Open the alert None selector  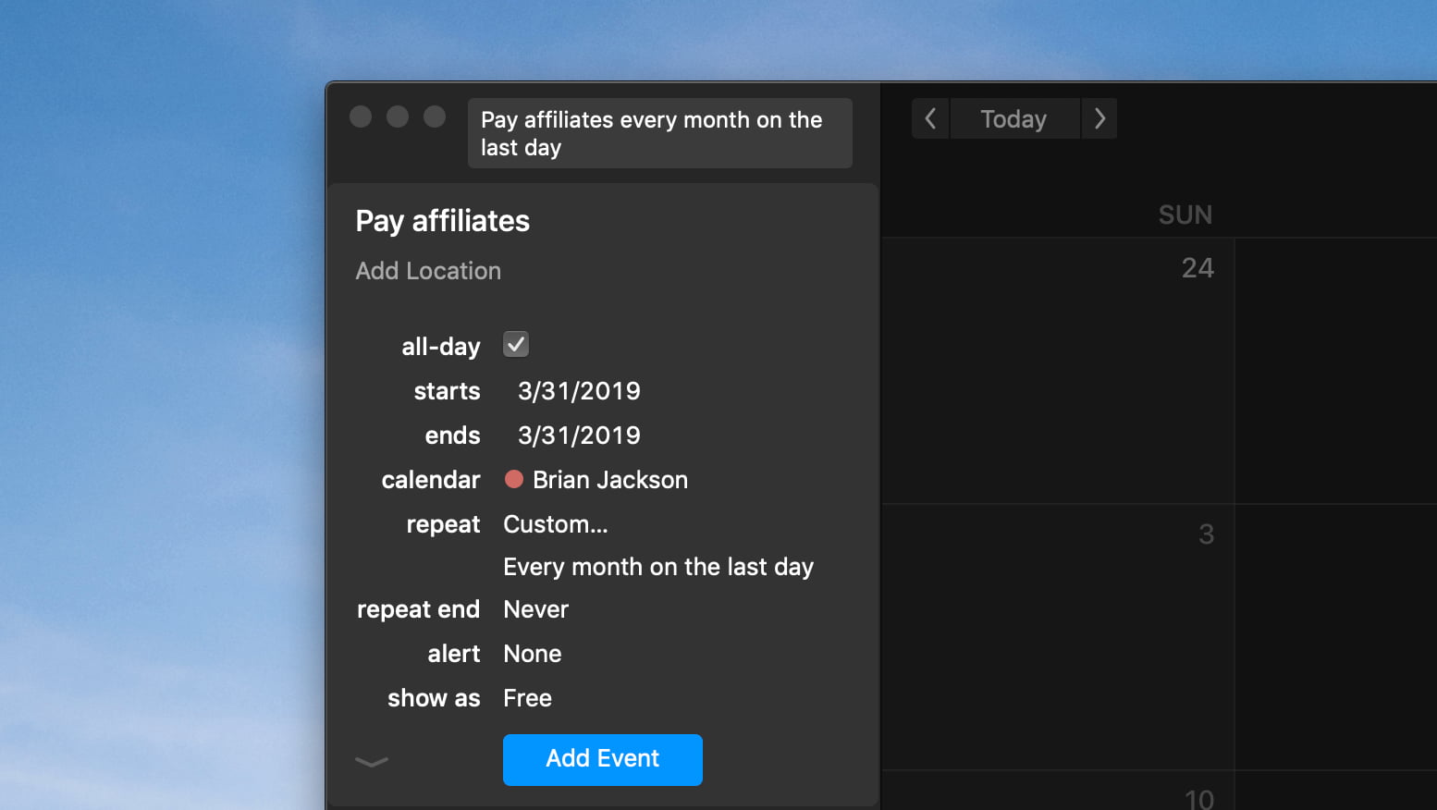(532, 653)
